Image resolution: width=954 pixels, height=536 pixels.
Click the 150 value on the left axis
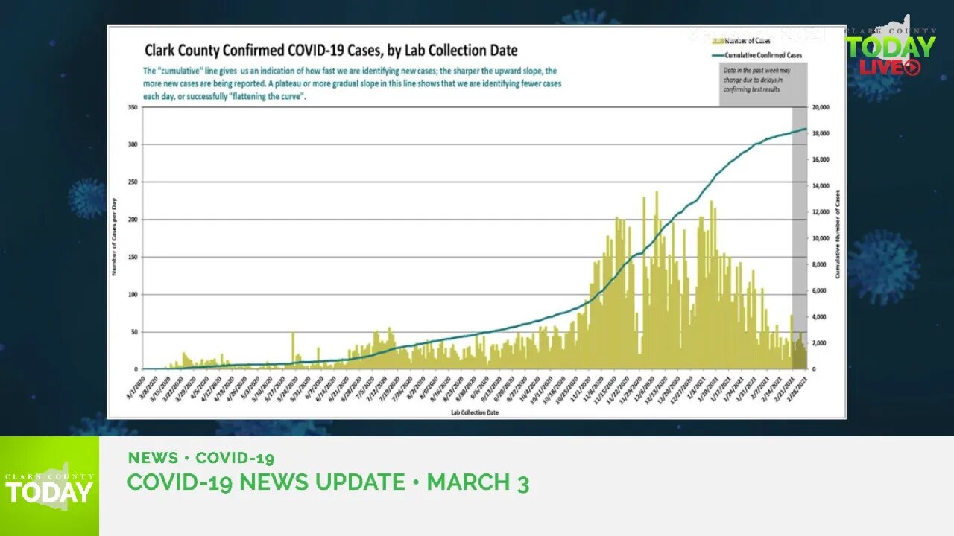[133, 258]
